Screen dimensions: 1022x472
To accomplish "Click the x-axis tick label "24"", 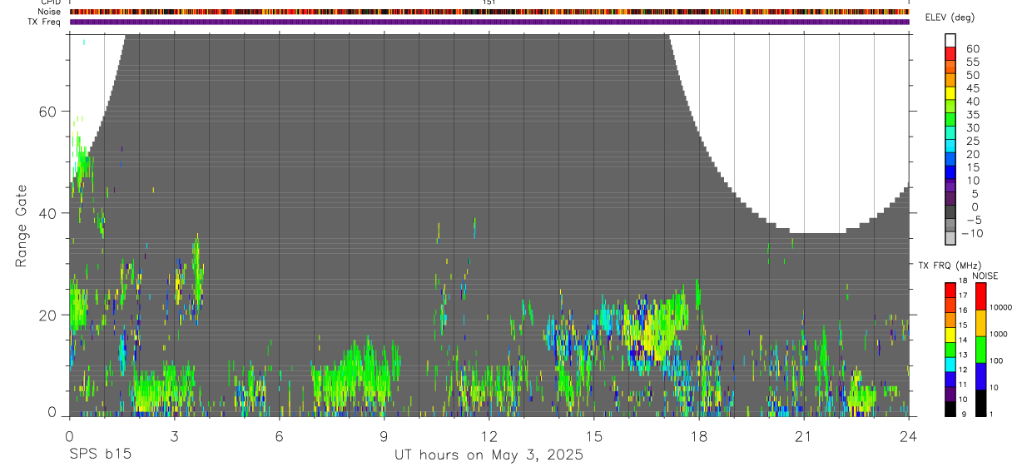I will [x=908, y=436].
